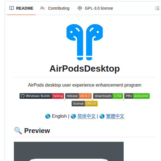Viewport: 161px width, 161px height.
Task: Open the 简体中文 language link
Action: pos(86,116)
